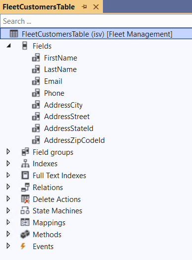Expand the Delete Actions node
This screenshot has height=260, width=192.
coord(8,198)
